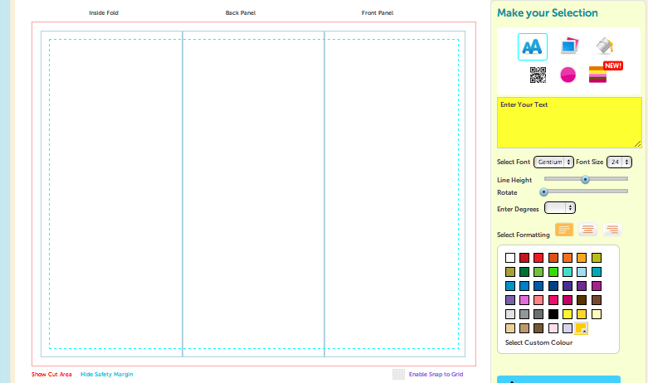
Task: Open the NEW striped pattern tool
Action: coord(599,75)
